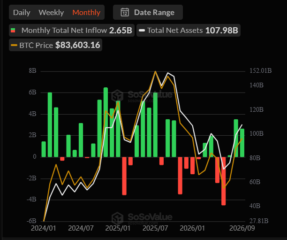This screenshot has height=240, width=287.
Task: Click the 2026/01 date axis label
Action: (192, 228)
